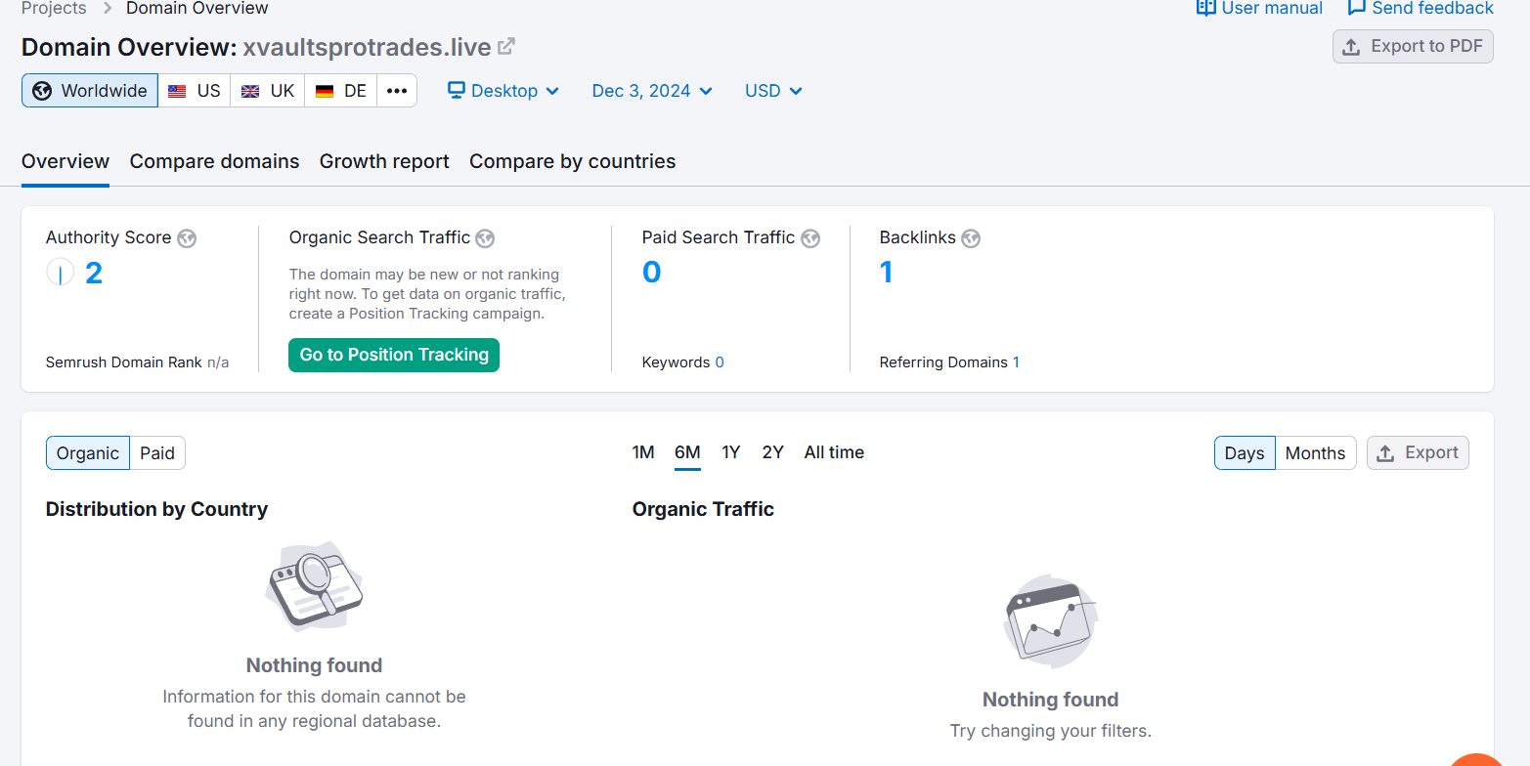
Task: Click the Keywords 0 value
Action: click(720, 362)
